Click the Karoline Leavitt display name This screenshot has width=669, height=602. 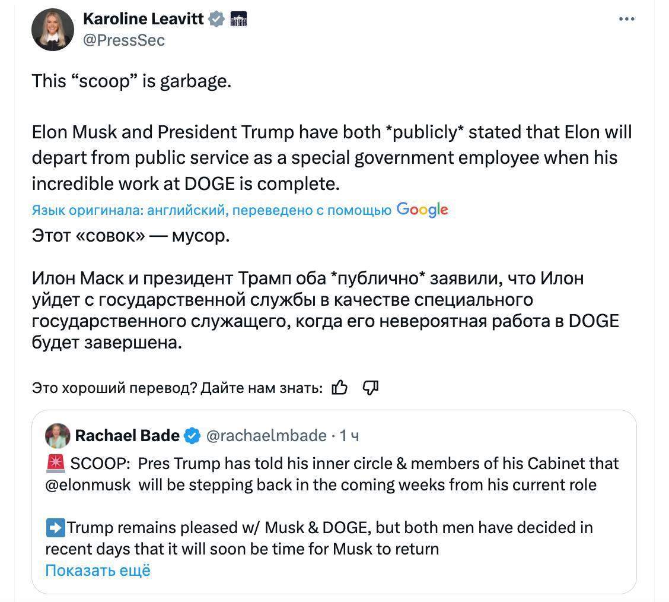[144, 19]
